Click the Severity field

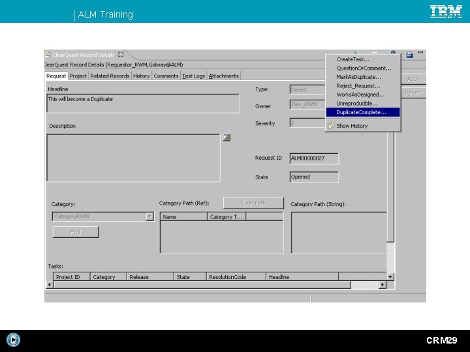coord(307,123)
